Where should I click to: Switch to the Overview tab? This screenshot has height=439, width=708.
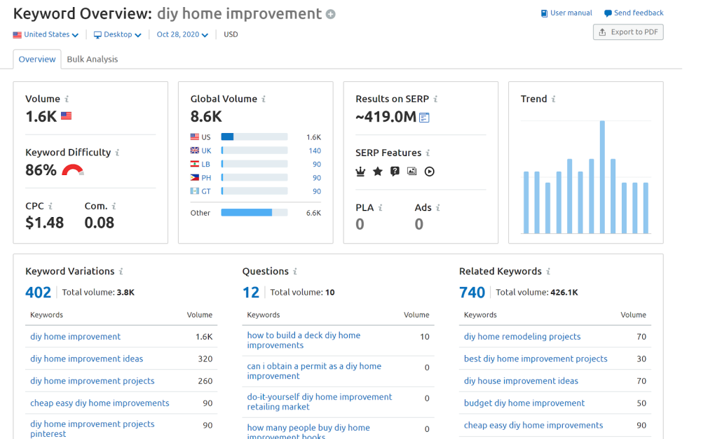37,59
